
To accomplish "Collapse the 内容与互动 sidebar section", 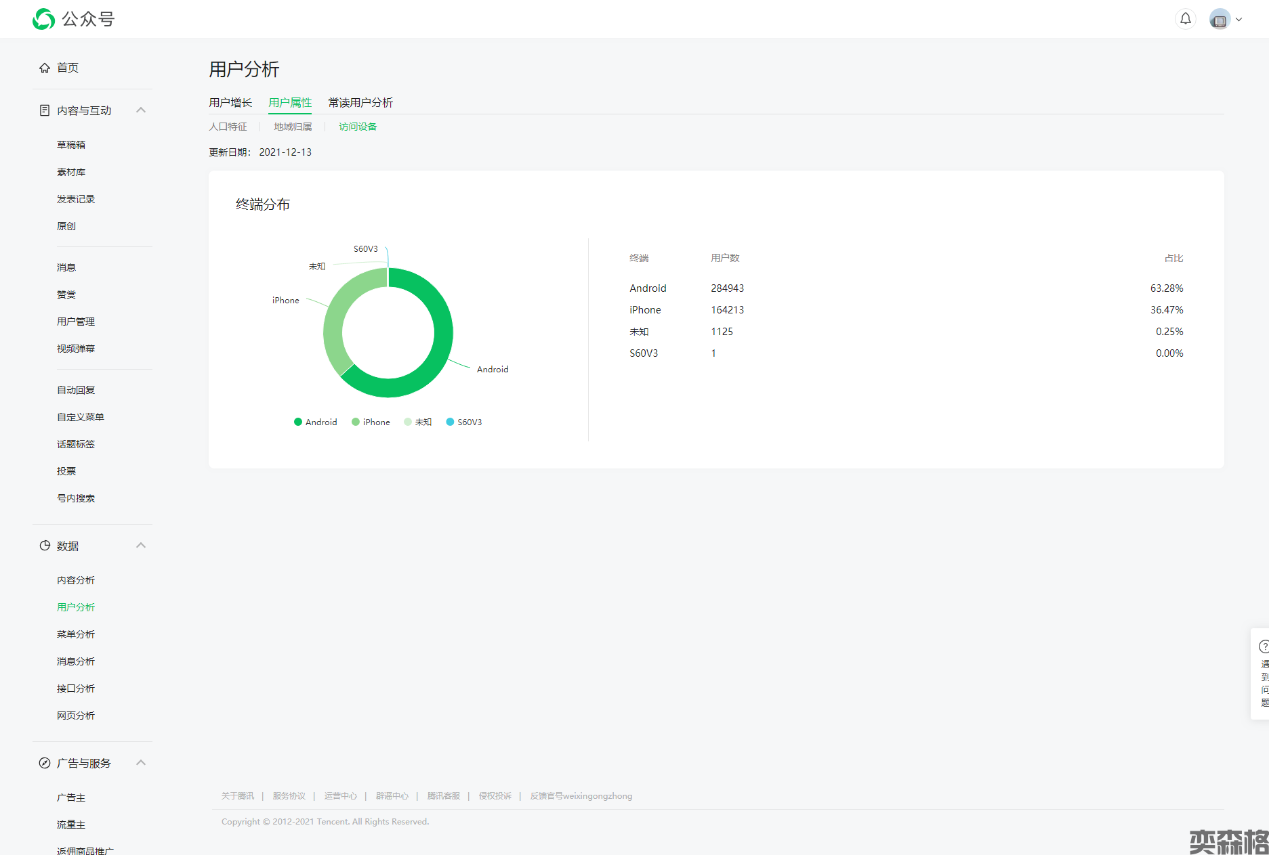I will (x=141, y=110).
